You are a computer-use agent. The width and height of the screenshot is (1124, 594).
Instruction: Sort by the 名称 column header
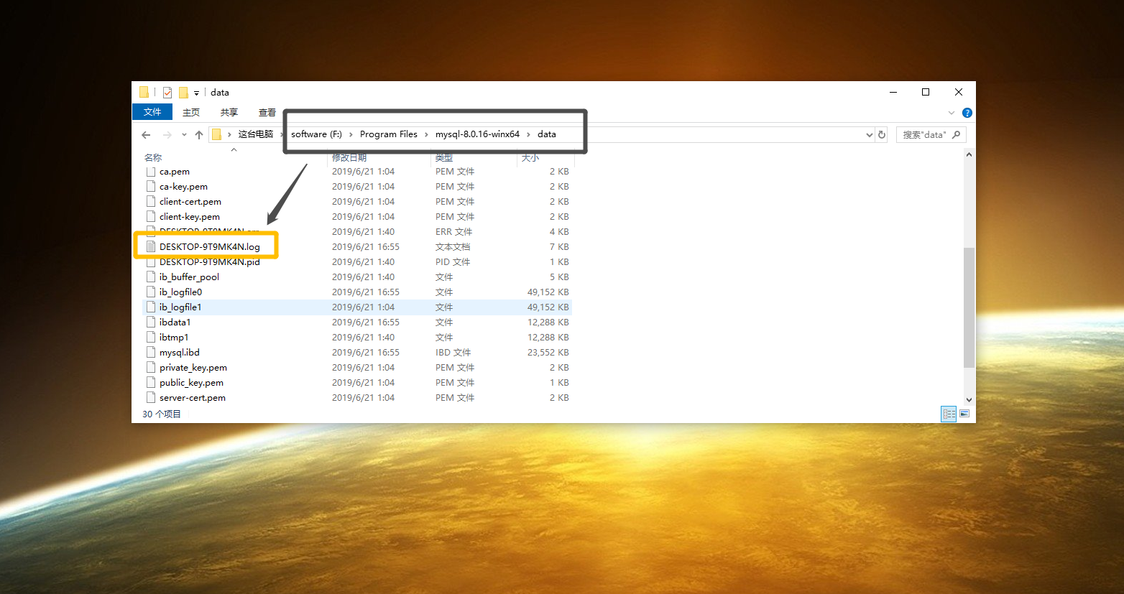pos(153,157)
